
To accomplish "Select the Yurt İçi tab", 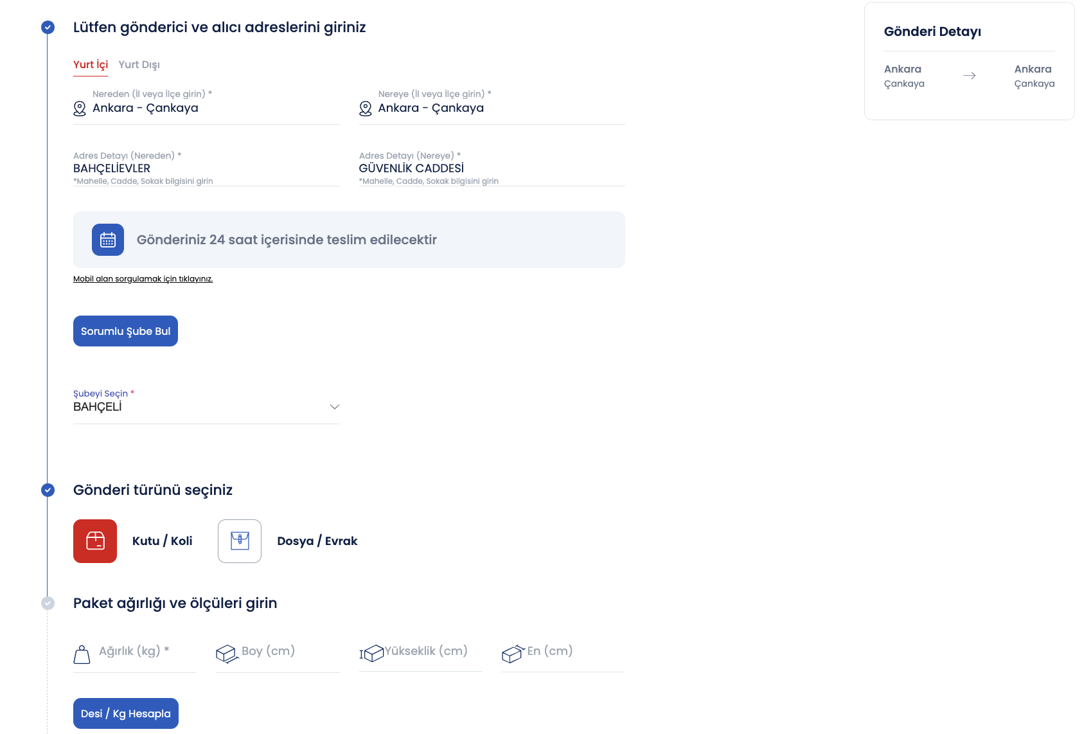I will (x=91, y=64).
